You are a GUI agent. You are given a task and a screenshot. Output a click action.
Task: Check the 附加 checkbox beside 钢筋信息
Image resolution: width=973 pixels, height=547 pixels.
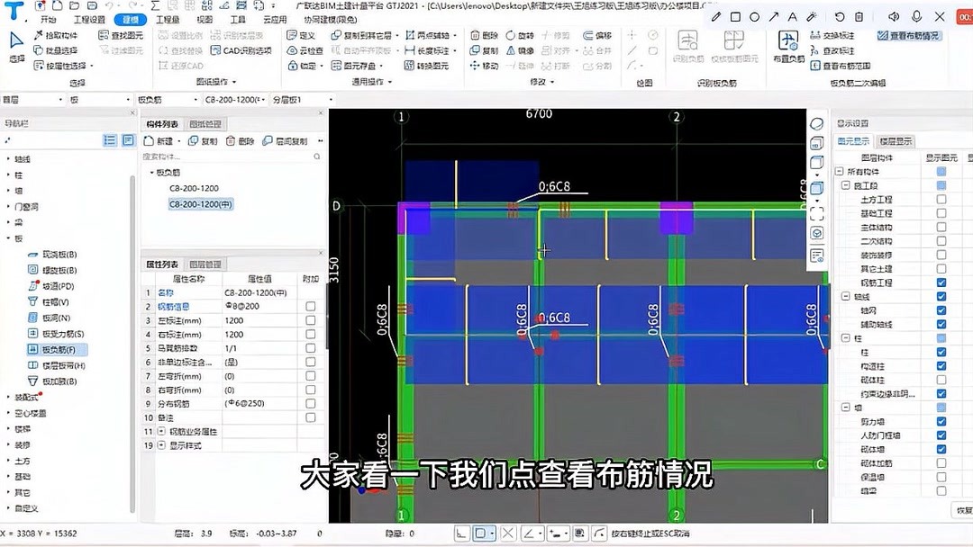pyautogui.click(x=311, y=305)
